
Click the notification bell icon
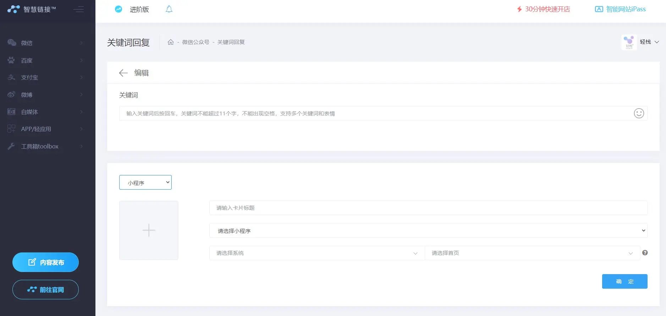(169, 9)
